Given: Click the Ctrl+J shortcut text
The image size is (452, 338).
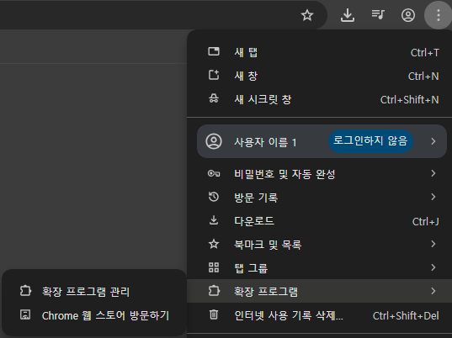Looking at the screenshot, I should pyautogui.click(x=425, y=222).
